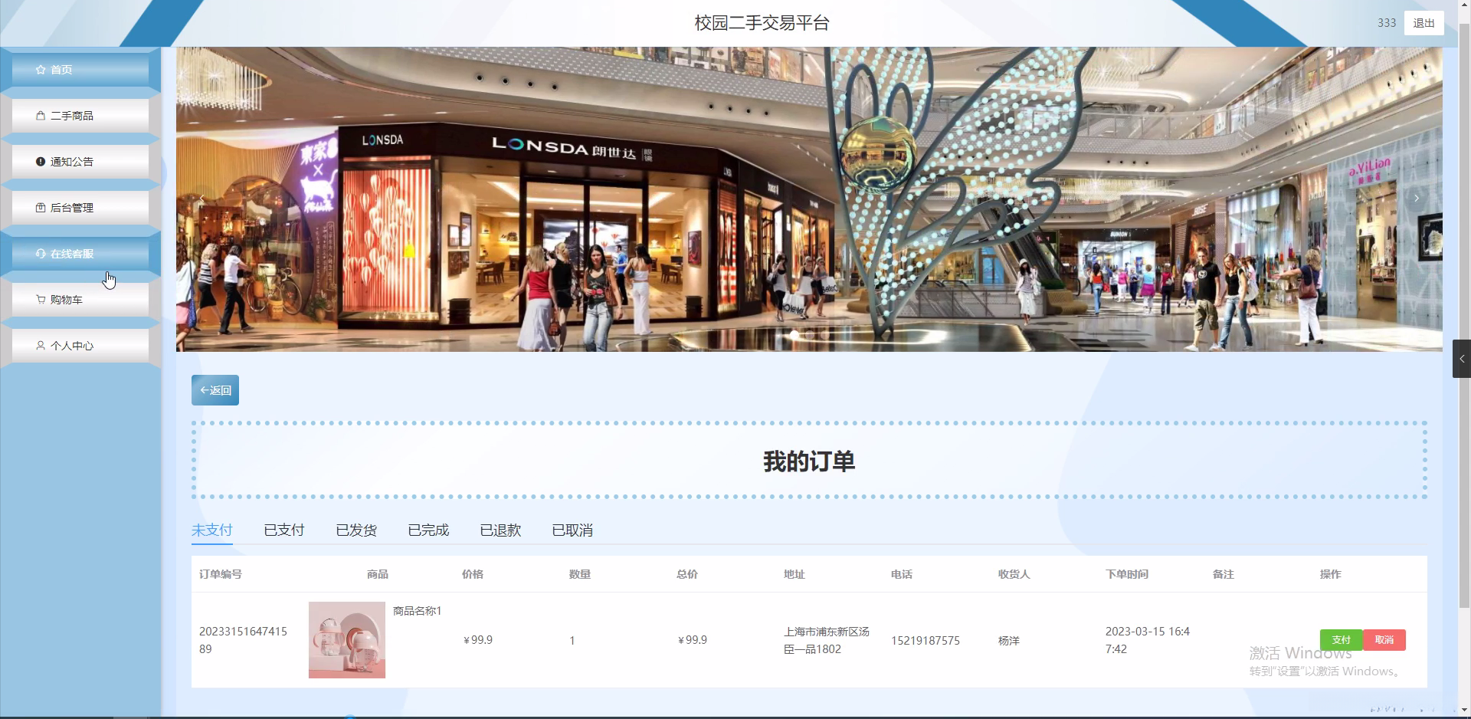
Task: Click the 商品名称1 product name
Action: 418,611
